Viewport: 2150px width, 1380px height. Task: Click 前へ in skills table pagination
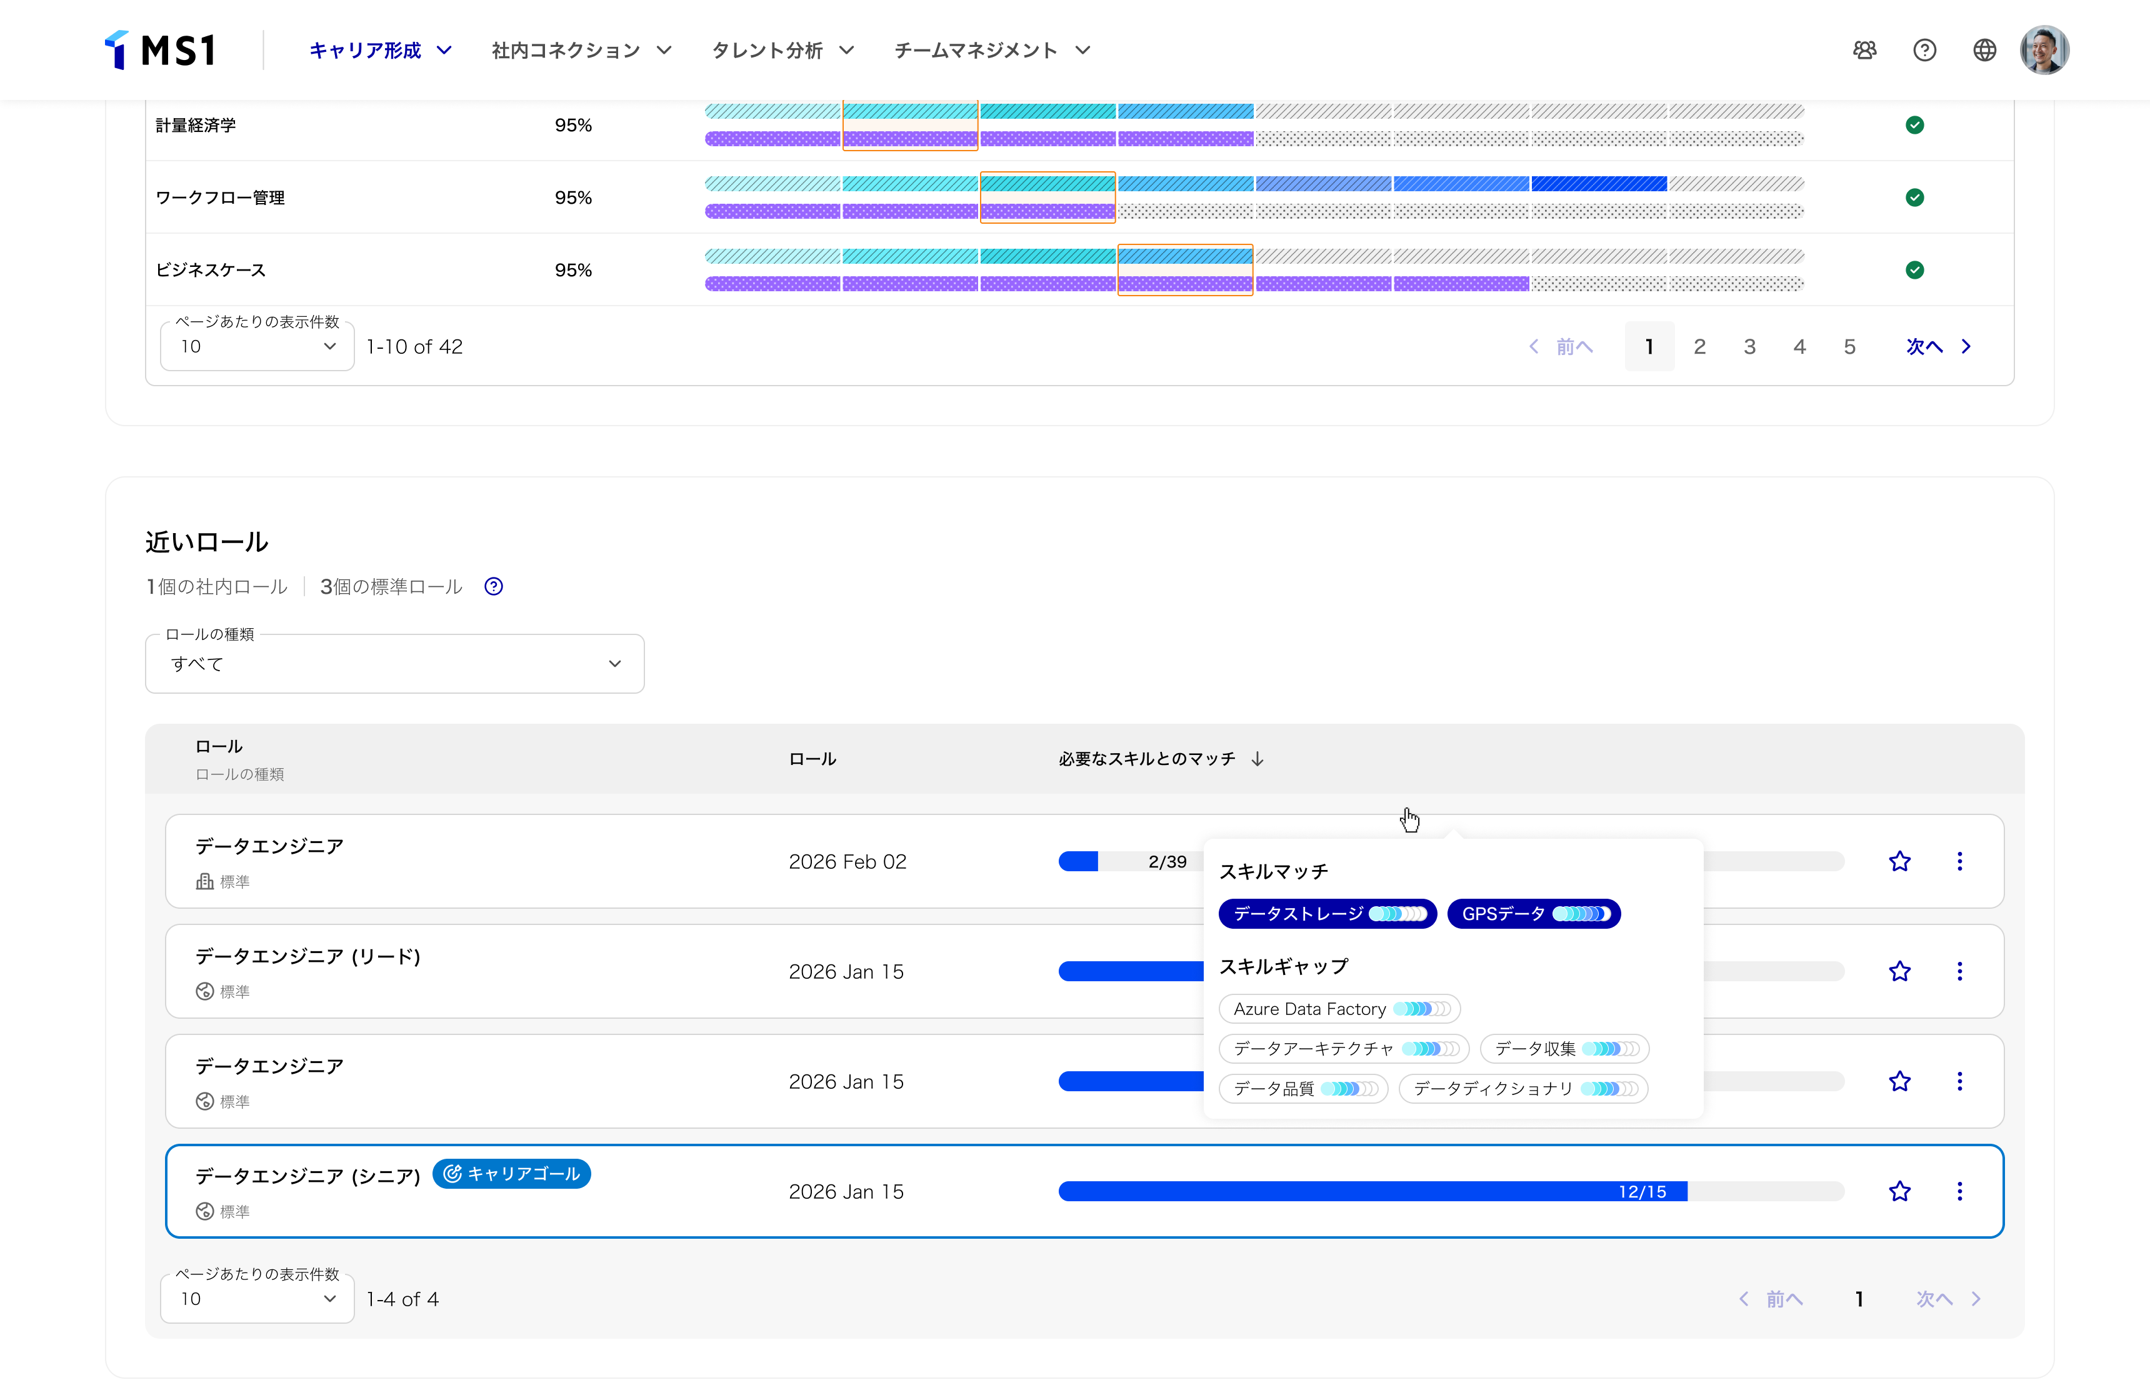point(1561,347)
